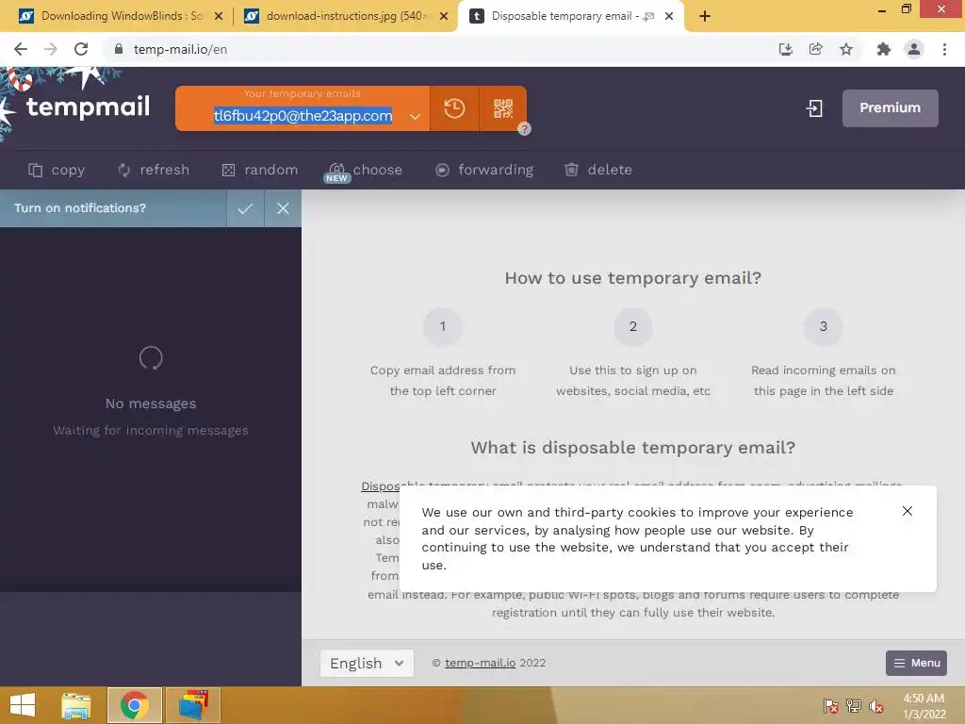This screenshot has width=965, height=724.
Task: Click the email history clock icon
Action: [x=454, y=108]
